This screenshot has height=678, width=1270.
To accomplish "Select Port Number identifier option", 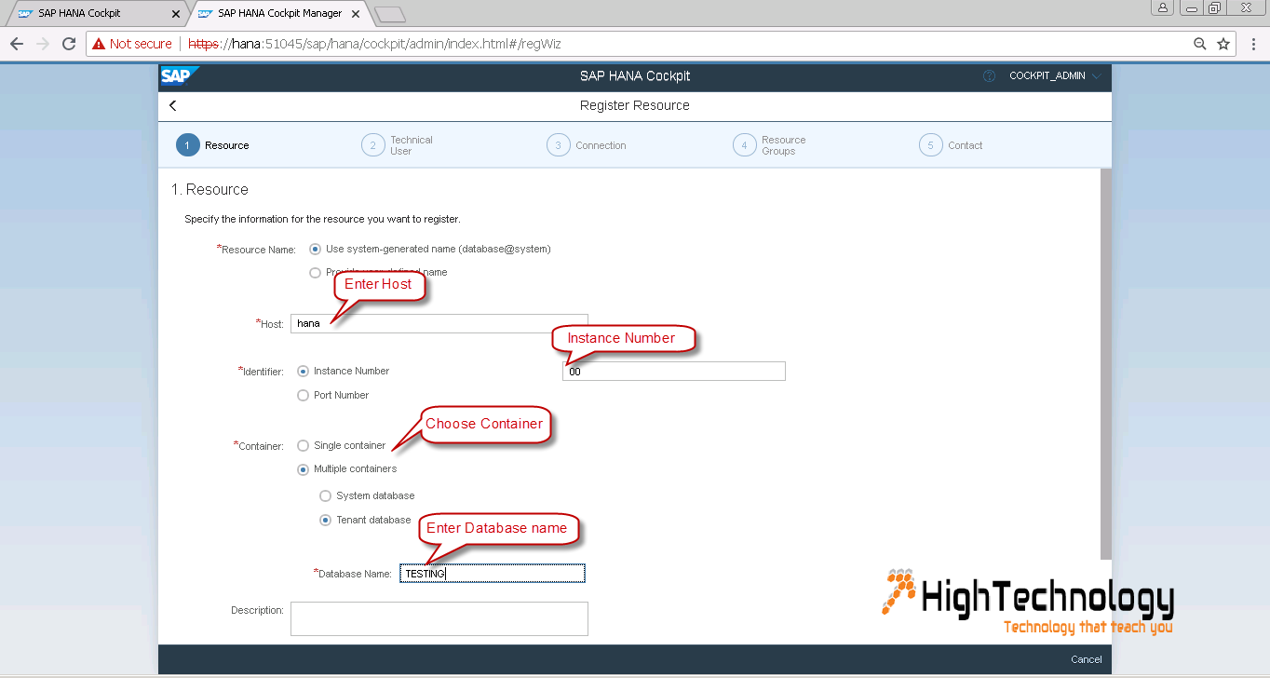I will point(303,396).
